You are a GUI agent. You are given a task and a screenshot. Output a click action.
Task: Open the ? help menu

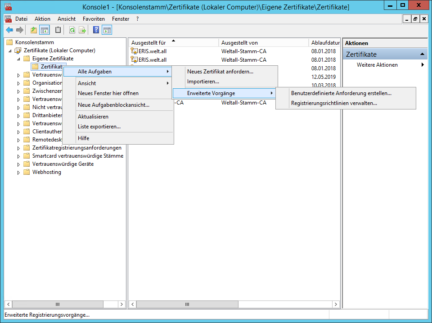point(138,19)
